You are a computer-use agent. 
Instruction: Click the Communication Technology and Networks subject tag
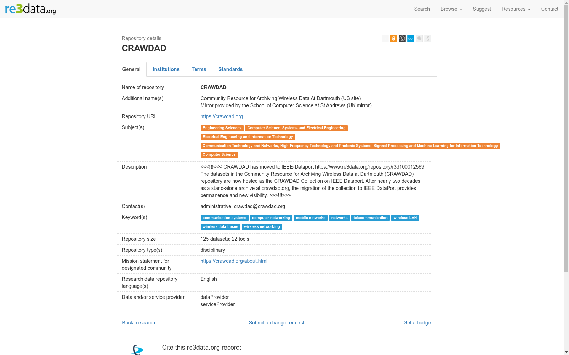[x=350, y=146]
